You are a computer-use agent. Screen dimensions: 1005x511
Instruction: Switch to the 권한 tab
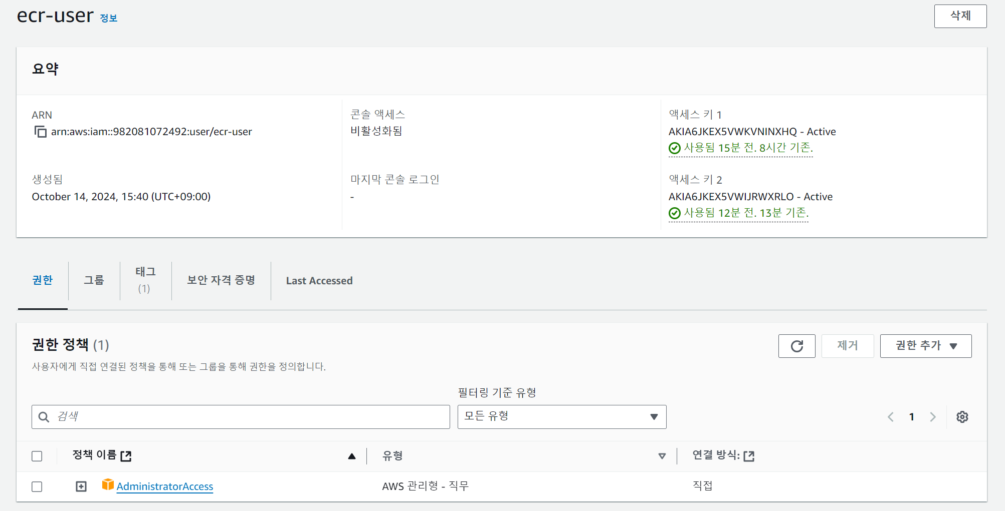[43, 280]
